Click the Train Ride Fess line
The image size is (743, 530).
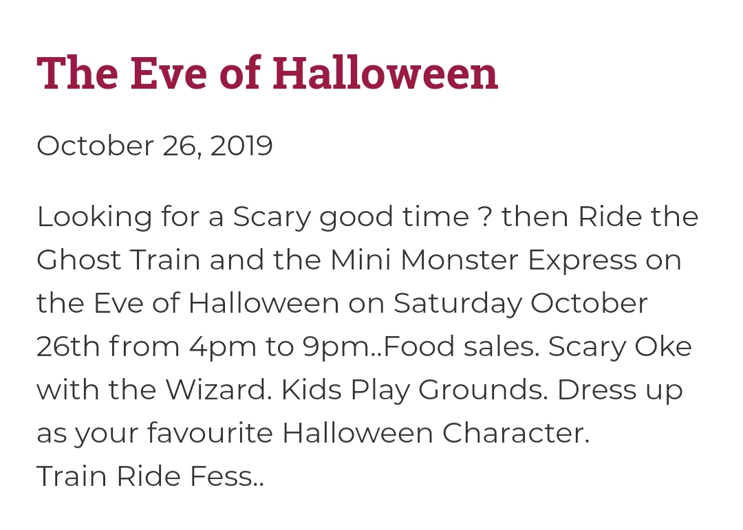[x=149, y=476]
